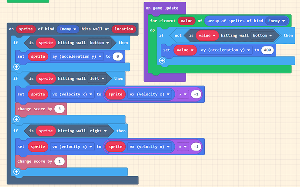Open multiply operator dropdown in left wall block
The width and height of the screenshot is (300, 187).
(x=183, y=94)
